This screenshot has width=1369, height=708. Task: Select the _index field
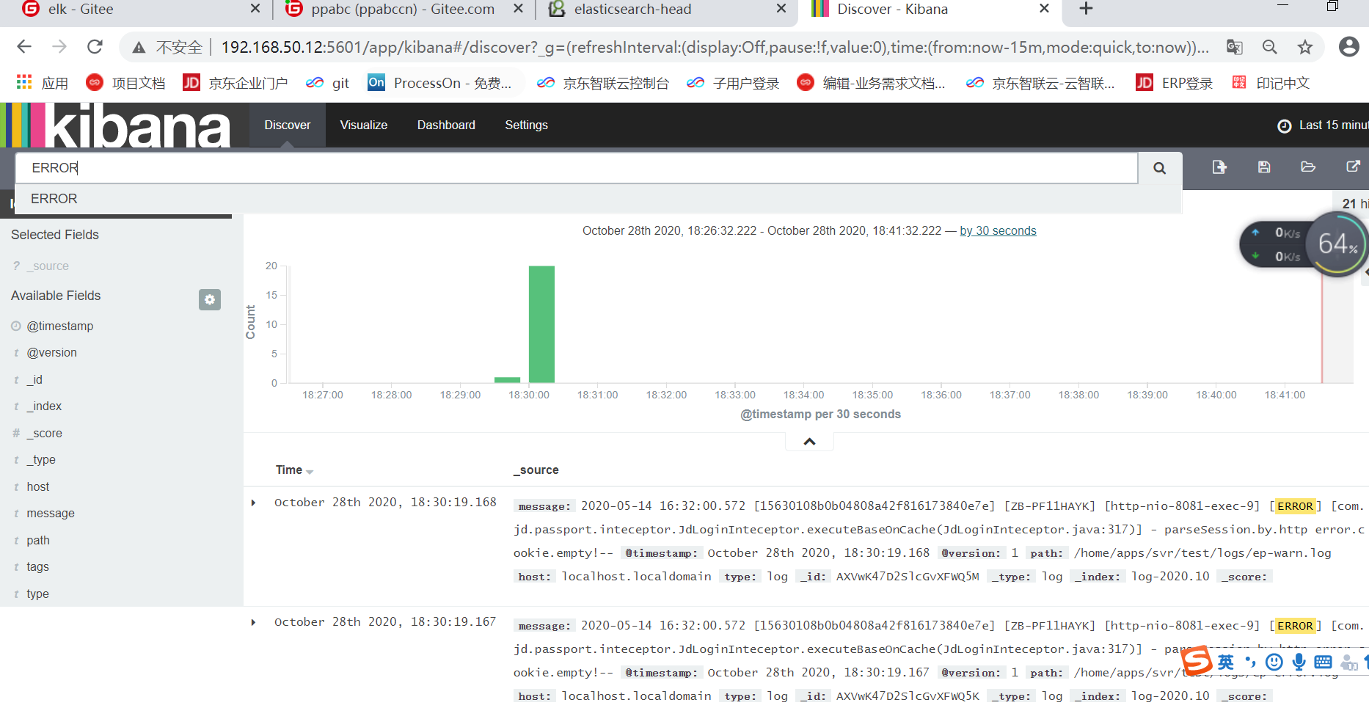tap(44, 406)
